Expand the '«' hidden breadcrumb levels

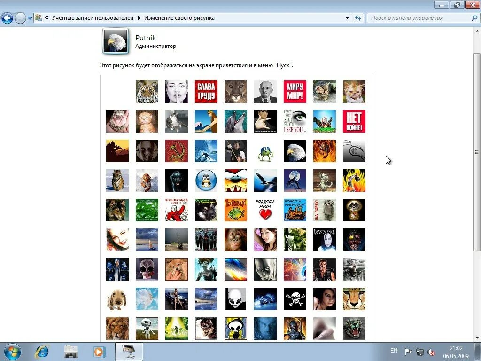[47, 18]
